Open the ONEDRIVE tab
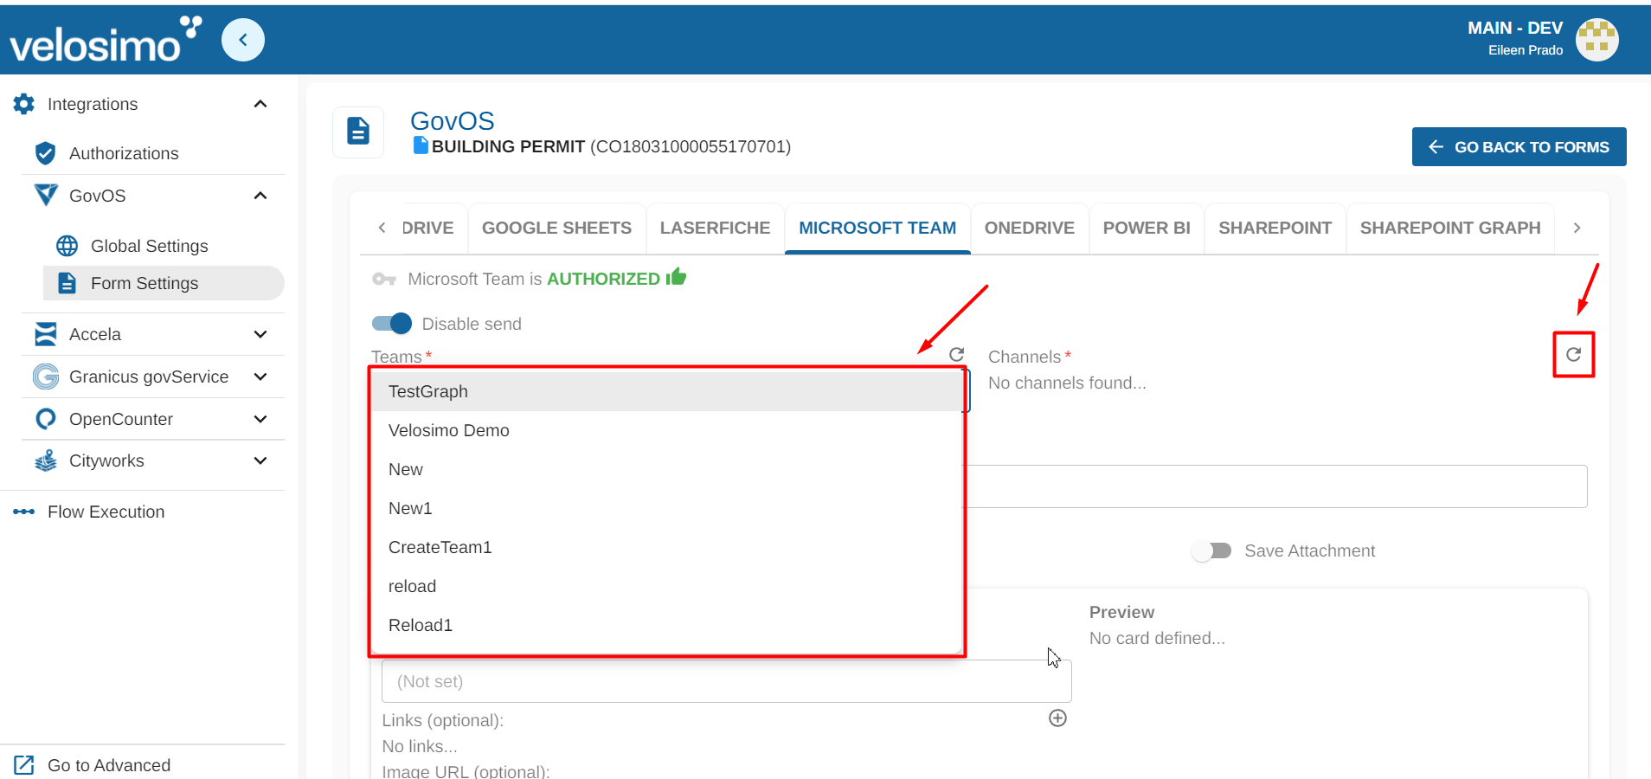This screenshot has width=1651, height=779. click(1030, 228)
